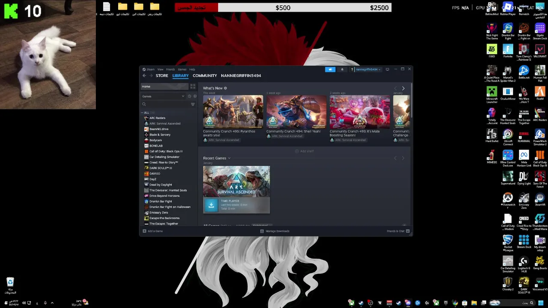
Task: Select Car Detailing Simulator in the game list
Action: [x=164, y=157]
